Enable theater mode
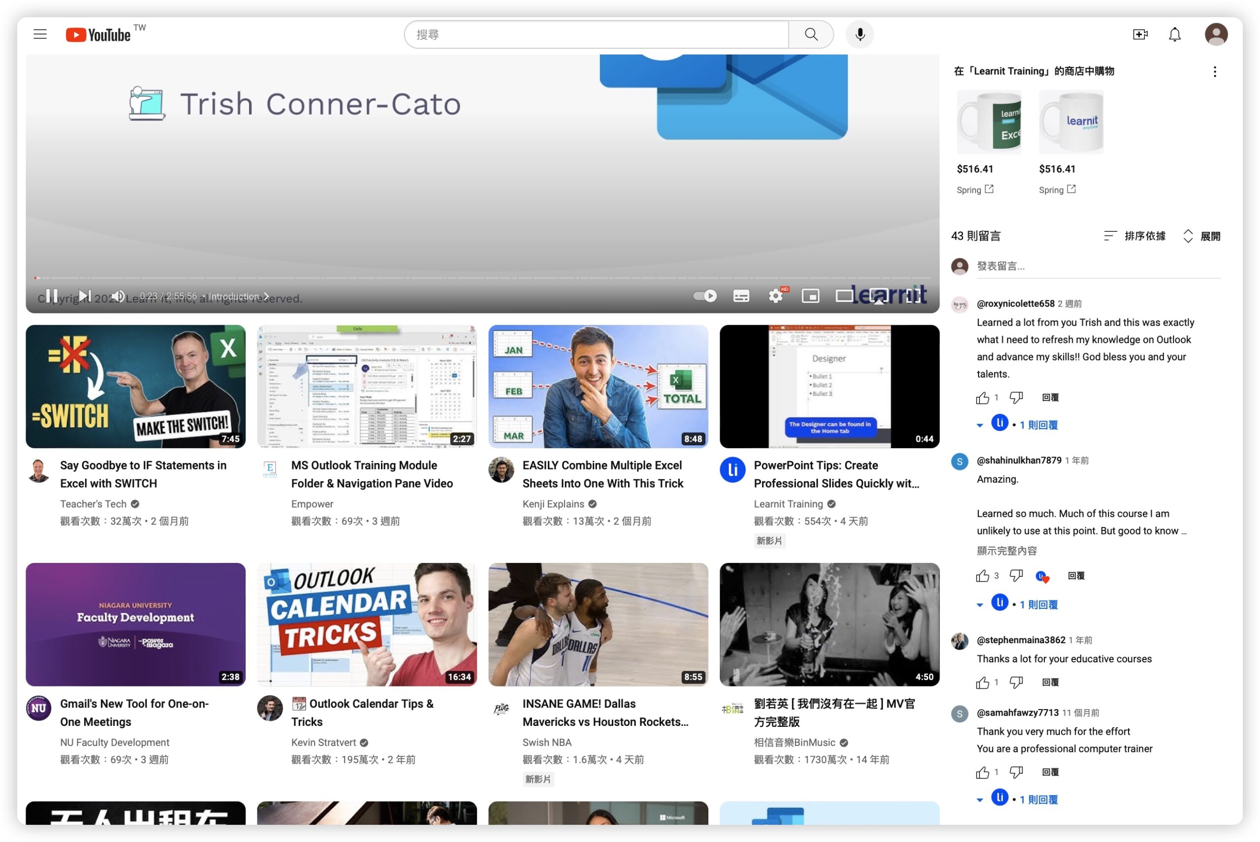The height and width of the screenshot is (842, 1260). click(844, 296)
